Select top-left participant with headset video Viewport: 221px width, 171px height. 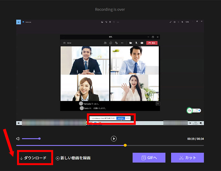(85, 60)
